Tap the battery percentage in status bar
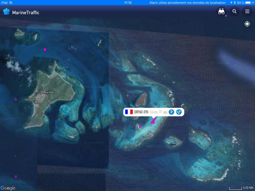The width and height of the screenshot is (255, 191). point(240,2)
